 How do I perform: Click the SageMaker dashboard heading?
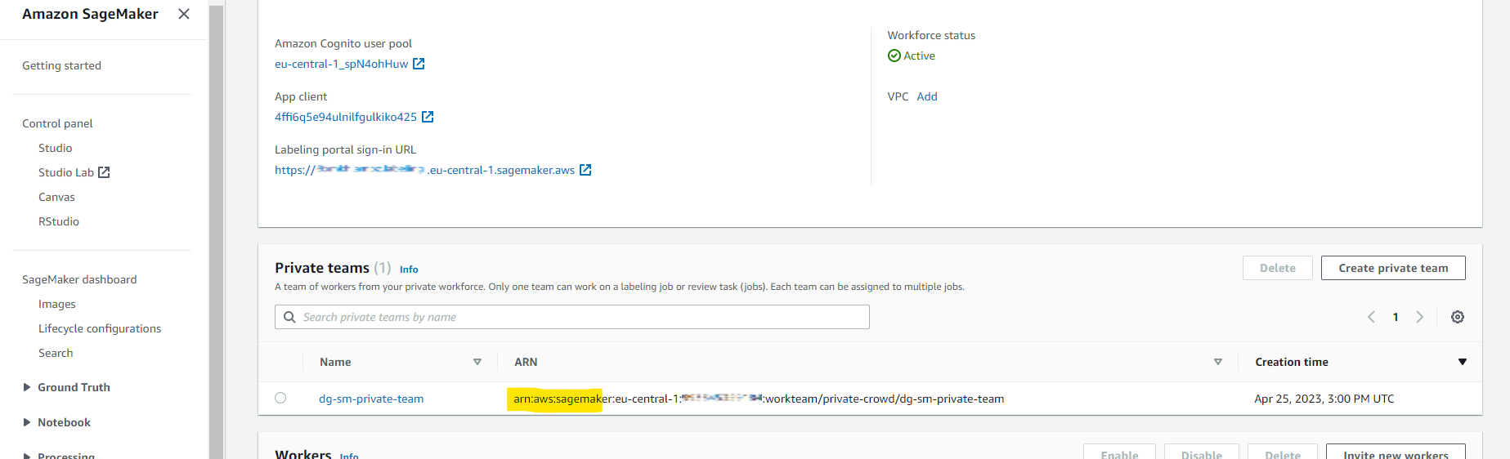pos(79,279)
